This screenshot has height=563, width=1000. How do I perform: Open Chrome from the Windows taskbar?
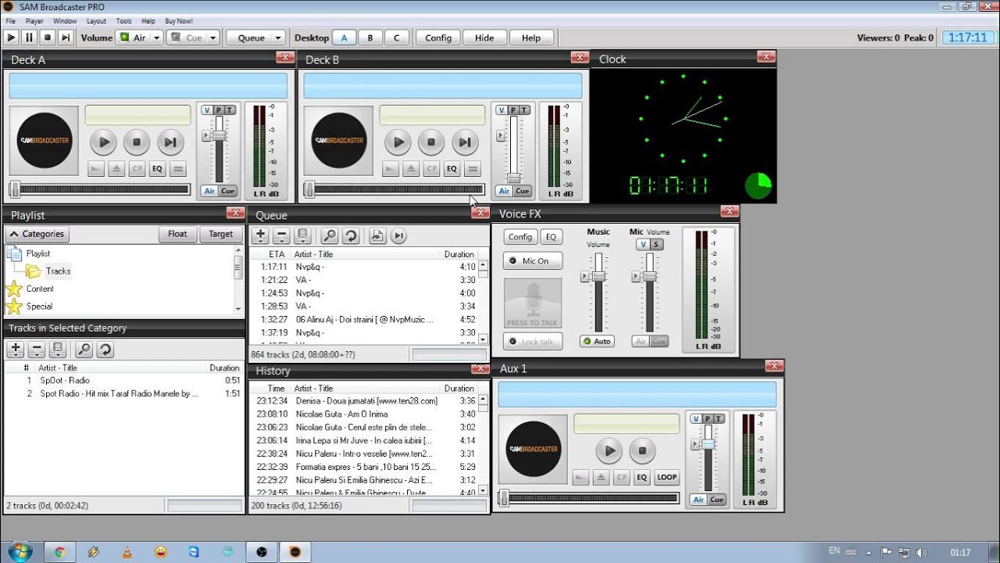coord(59,552)
